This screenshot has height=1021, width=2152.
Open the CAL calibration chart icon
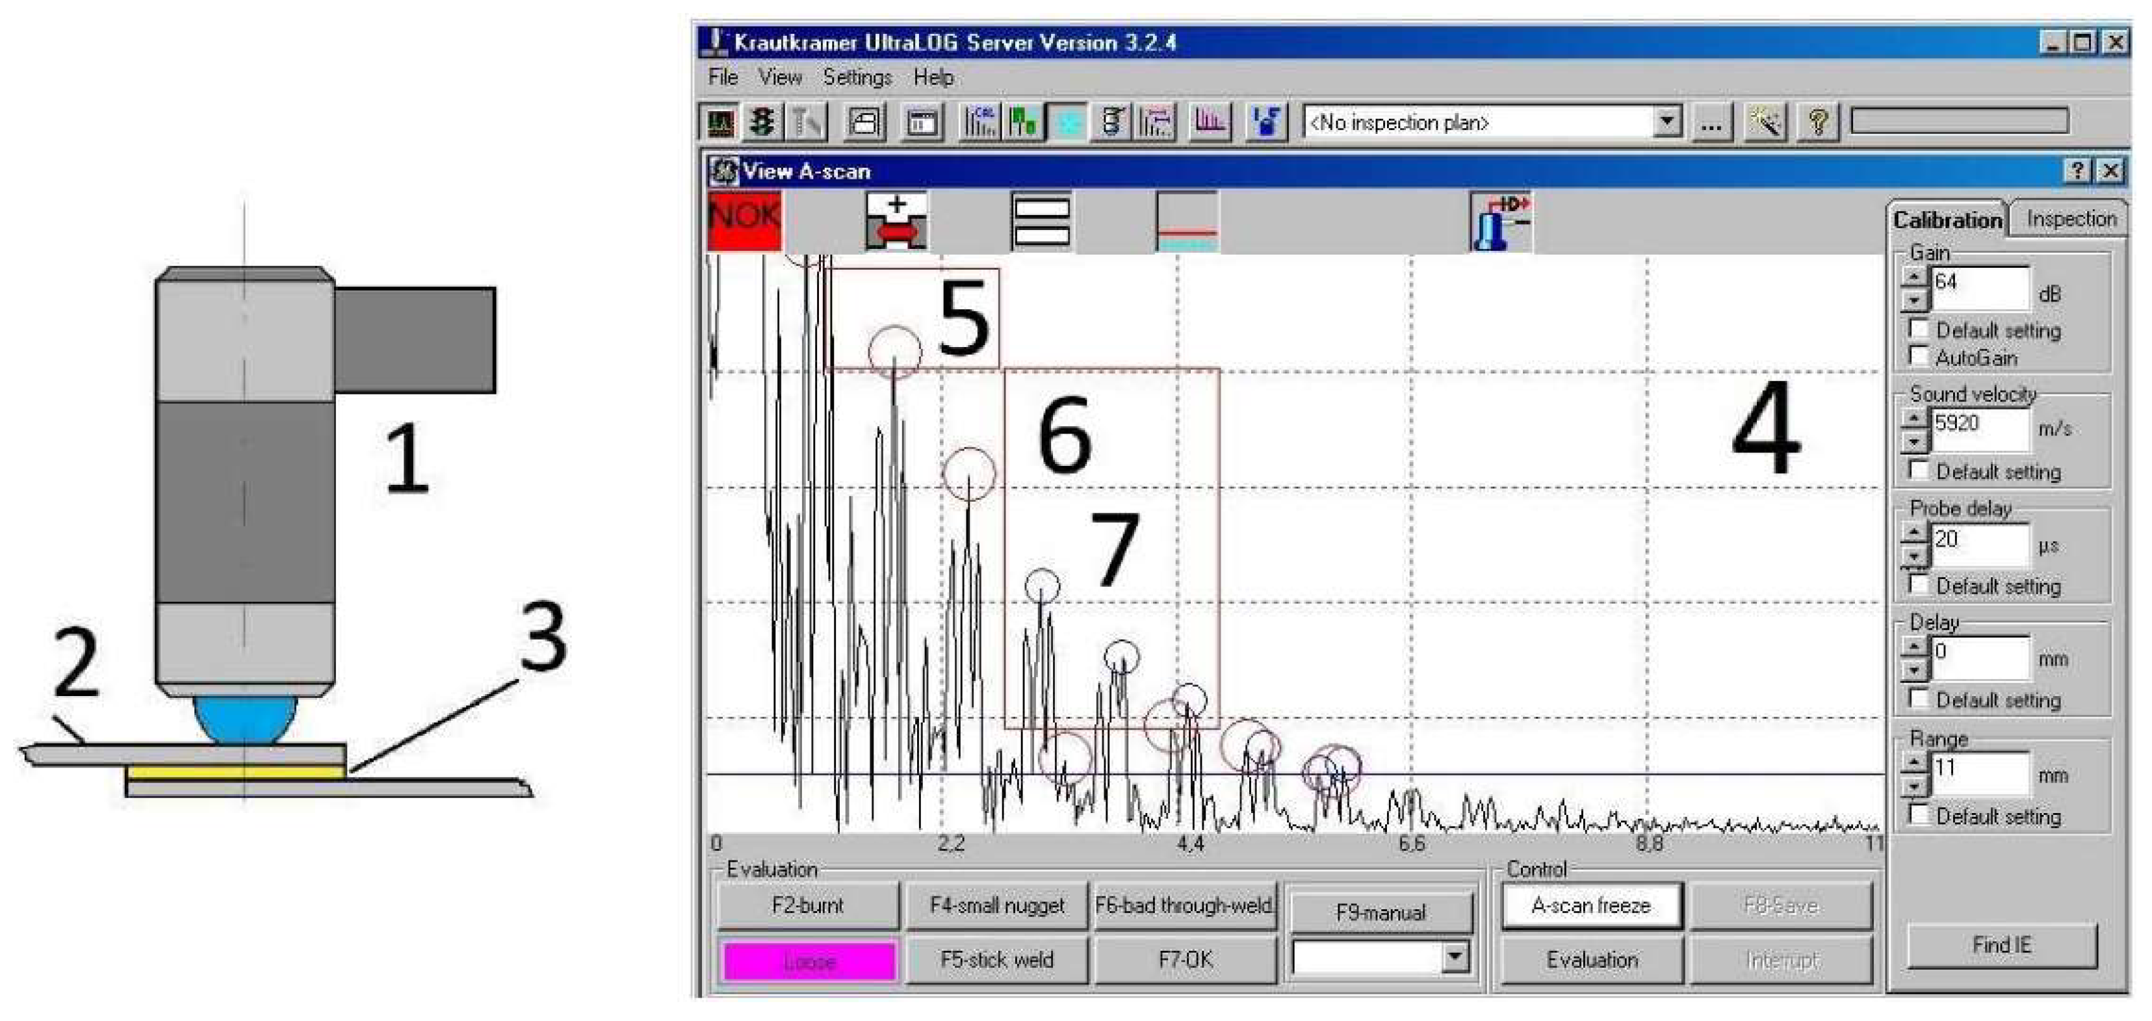coord(980,123)
